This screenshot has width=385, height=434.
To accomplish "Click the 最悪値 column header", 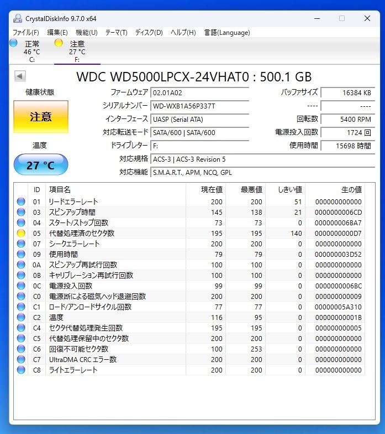I will click(x=245, y=189).
